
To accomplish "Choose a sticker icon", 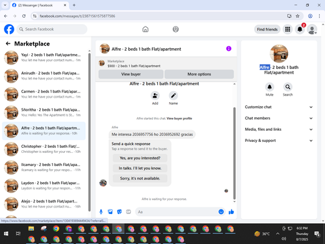I will 120,211.
